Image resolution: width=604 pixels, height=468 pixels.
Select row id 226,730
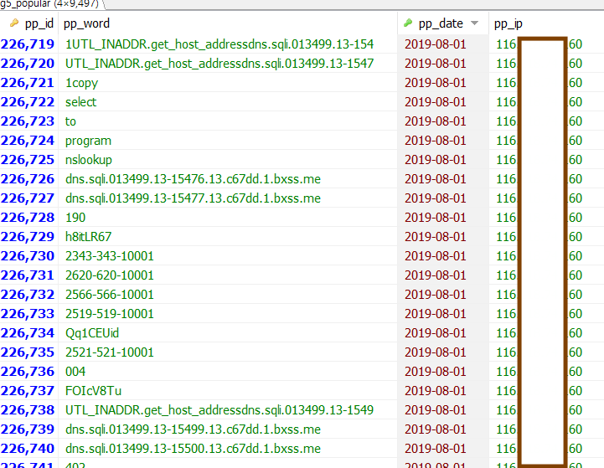tap(28, 256)
